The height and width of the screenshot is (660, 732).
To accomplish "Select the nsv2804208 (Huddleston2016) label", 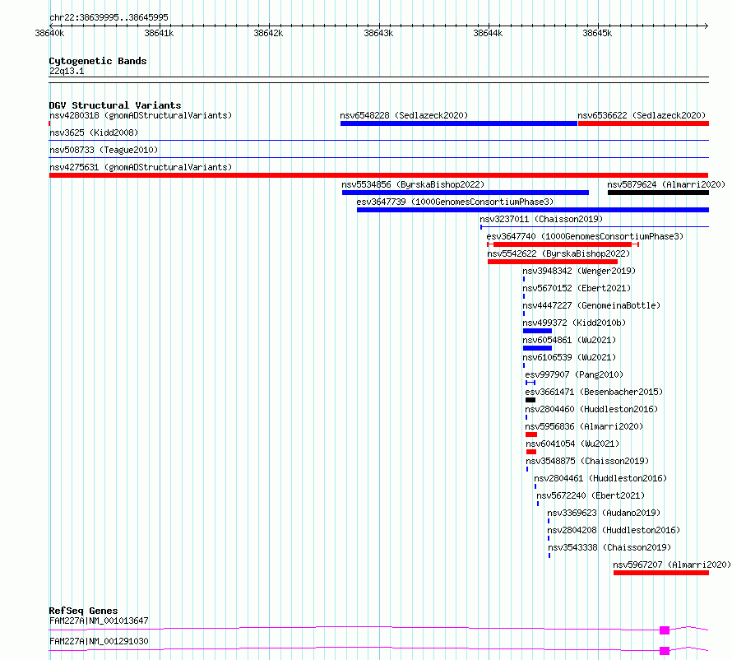I will pos(614,530).
